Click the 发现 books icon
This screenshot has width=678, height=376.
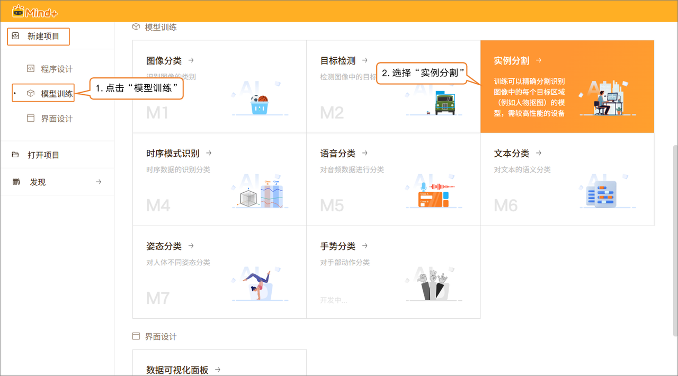16,182
